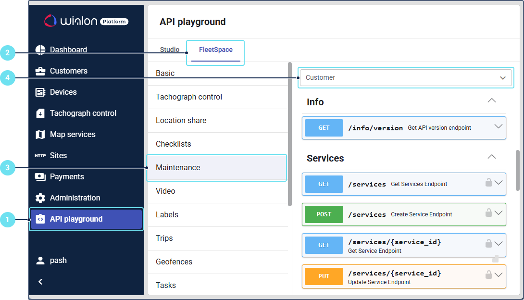Open Customers via the briefcase icon
Image resolution: width=524 pixels, height=300 pixels.
[40, 71]
